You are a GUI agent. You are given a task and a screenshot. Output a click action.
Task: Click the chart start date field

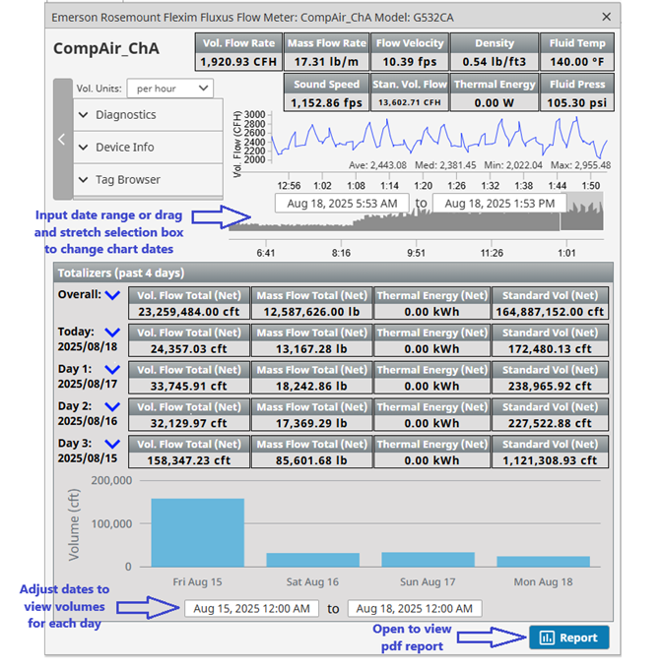click(x=342, y=203)
